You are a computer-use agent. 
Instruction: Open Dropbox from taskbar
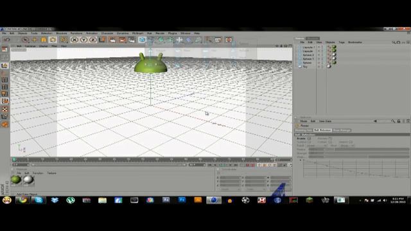(55, 200)
